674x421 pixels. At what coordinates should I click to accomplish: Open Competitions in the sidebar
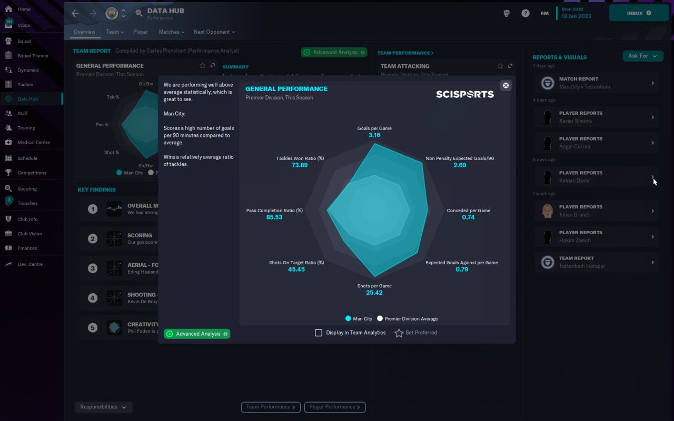point(32,173)
